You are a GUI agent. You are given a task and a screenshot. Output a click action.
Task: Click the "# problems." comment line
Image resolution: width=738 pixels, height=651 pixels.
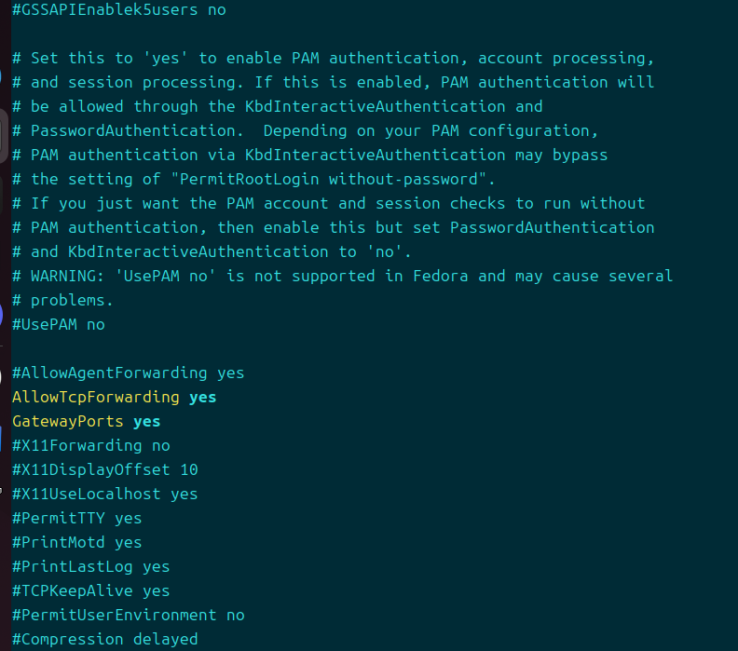click(x=62, y=300)
